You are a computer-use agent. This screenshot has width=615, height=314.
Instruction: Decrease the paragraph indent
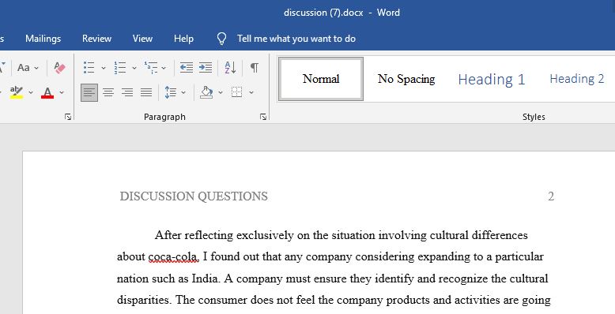186,67
